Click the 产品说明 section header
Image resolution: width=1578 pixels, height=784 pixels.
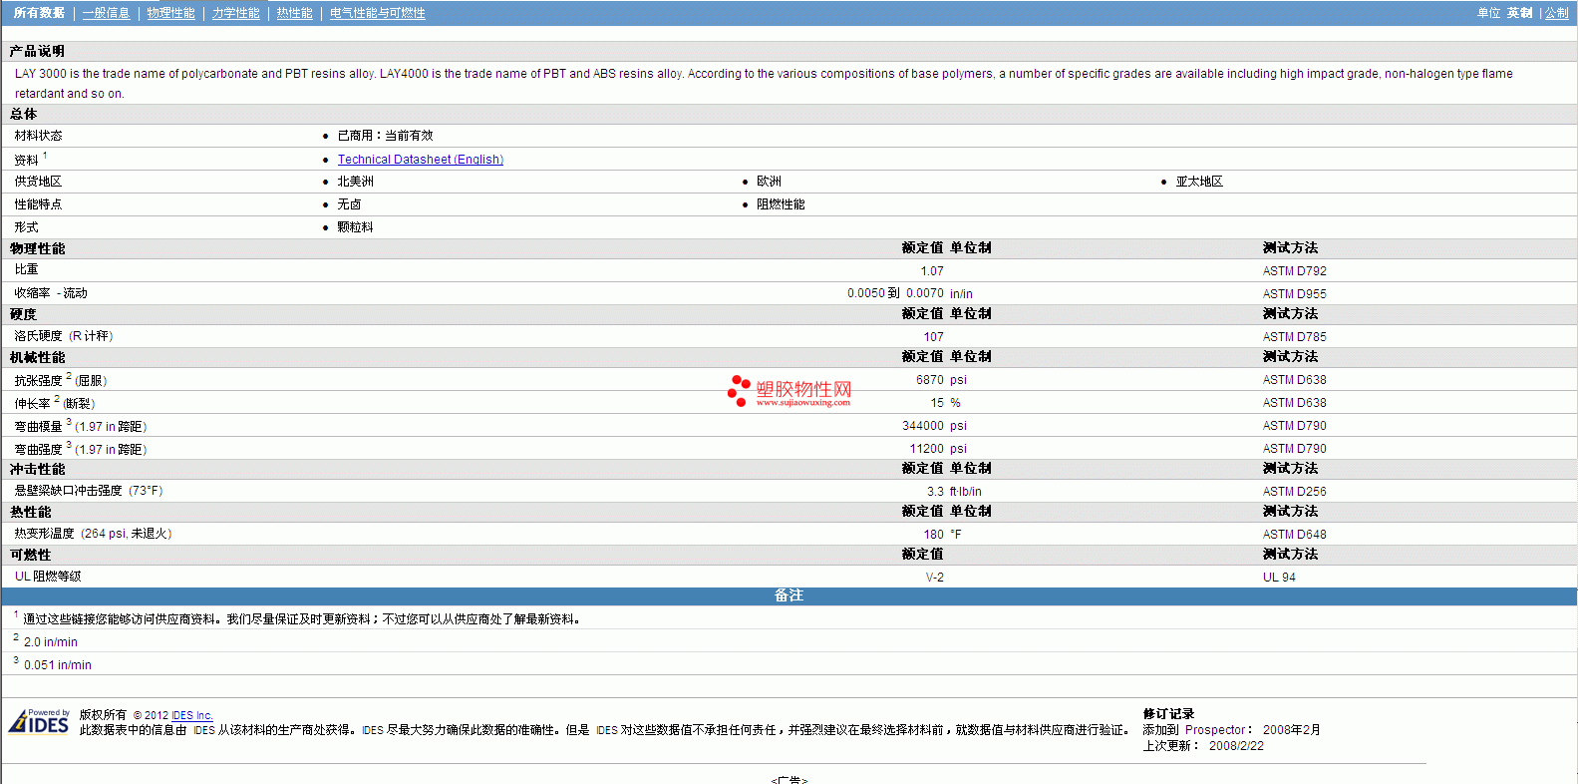pos(37,51)
